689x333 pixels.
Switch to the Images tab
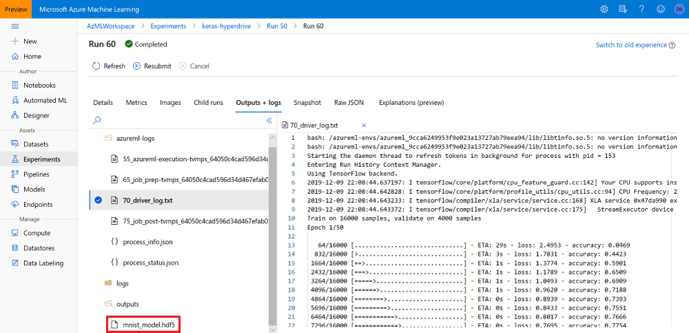coord(170,102)
